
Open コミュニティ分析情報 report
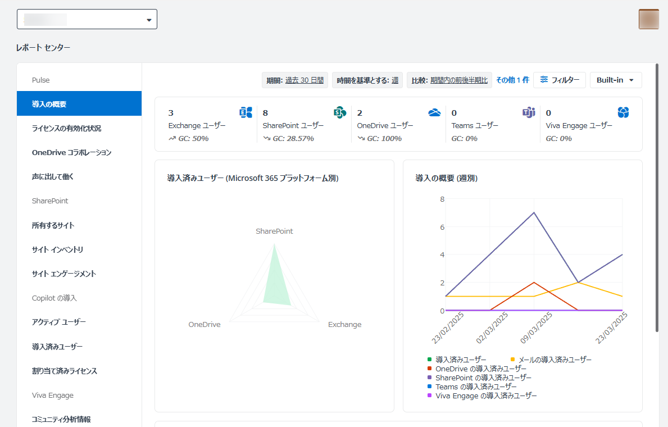pos(79,419)
